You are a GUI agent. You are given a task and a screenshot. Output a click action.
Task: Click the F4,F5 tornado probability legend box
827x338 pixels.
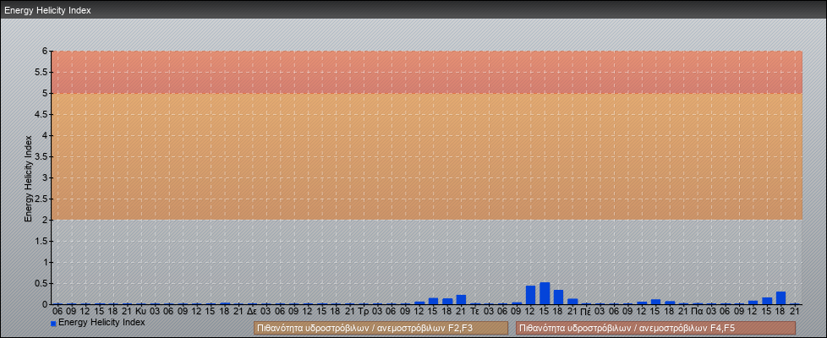[x=655, y=328]
